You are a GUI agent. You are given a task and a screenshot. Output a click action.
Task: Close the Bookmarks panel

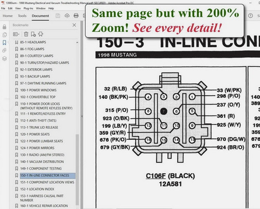pyautogui.click(x=74, y=25)
